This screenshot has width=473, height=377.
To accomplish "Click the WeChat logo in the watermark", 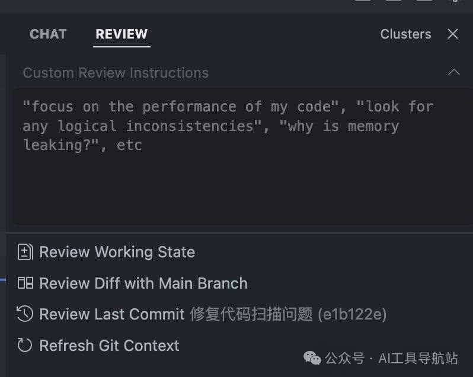I will 312,357.
